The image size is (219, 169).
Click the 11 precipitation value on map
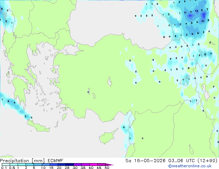pyautogui.click(x=185, y=13)
